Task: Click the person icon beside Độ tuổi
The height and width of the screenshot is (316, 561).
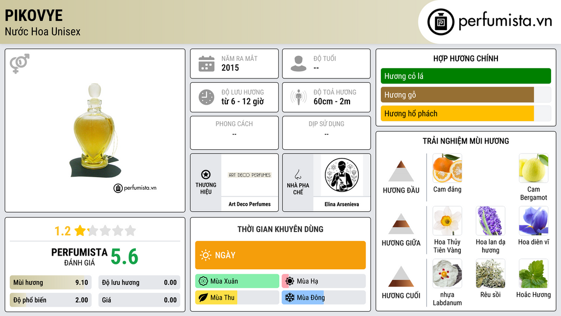Action: tap(299, 64)
